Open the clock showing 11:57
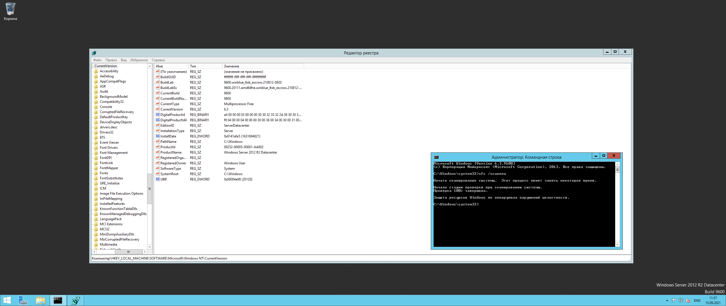This screenshot has height=306, width=726. [x=713, y=300]
